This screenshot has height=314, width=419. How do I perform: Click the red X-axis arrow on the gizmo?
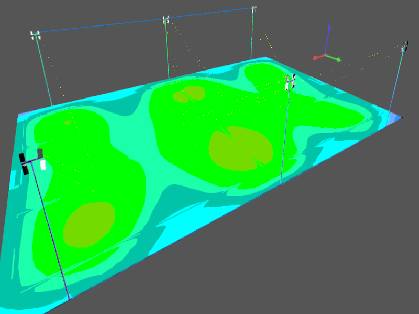(316, 57)
